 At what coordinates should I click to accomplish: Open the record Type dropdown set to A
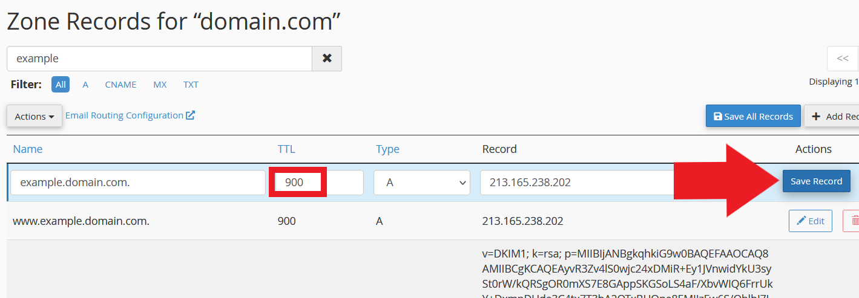(422, 182)
